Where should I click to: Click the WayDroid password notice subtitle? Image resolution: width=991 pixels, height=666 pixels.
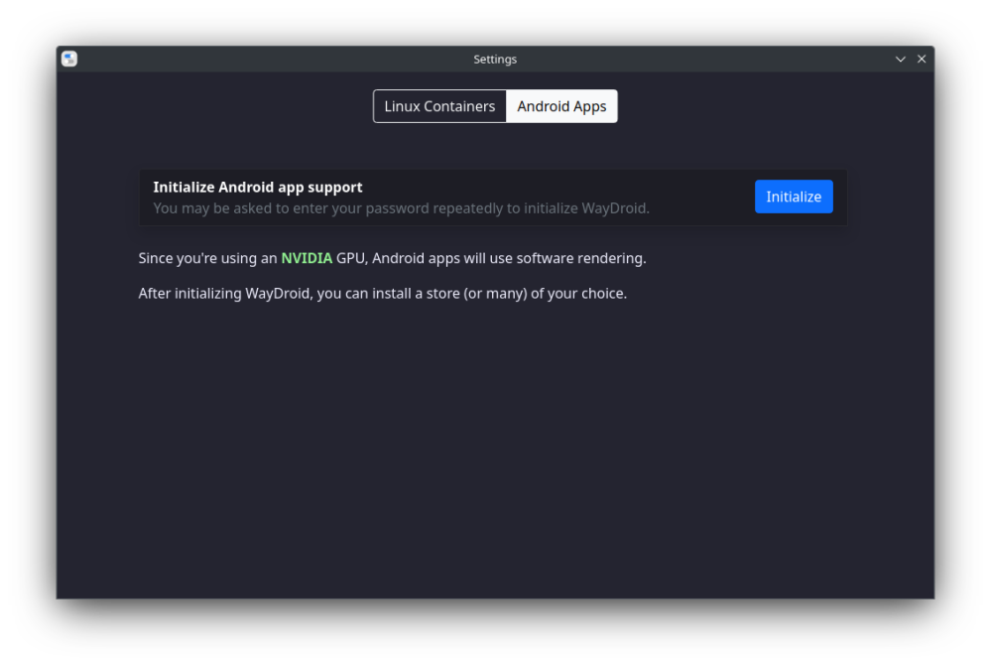click(401, 208)
